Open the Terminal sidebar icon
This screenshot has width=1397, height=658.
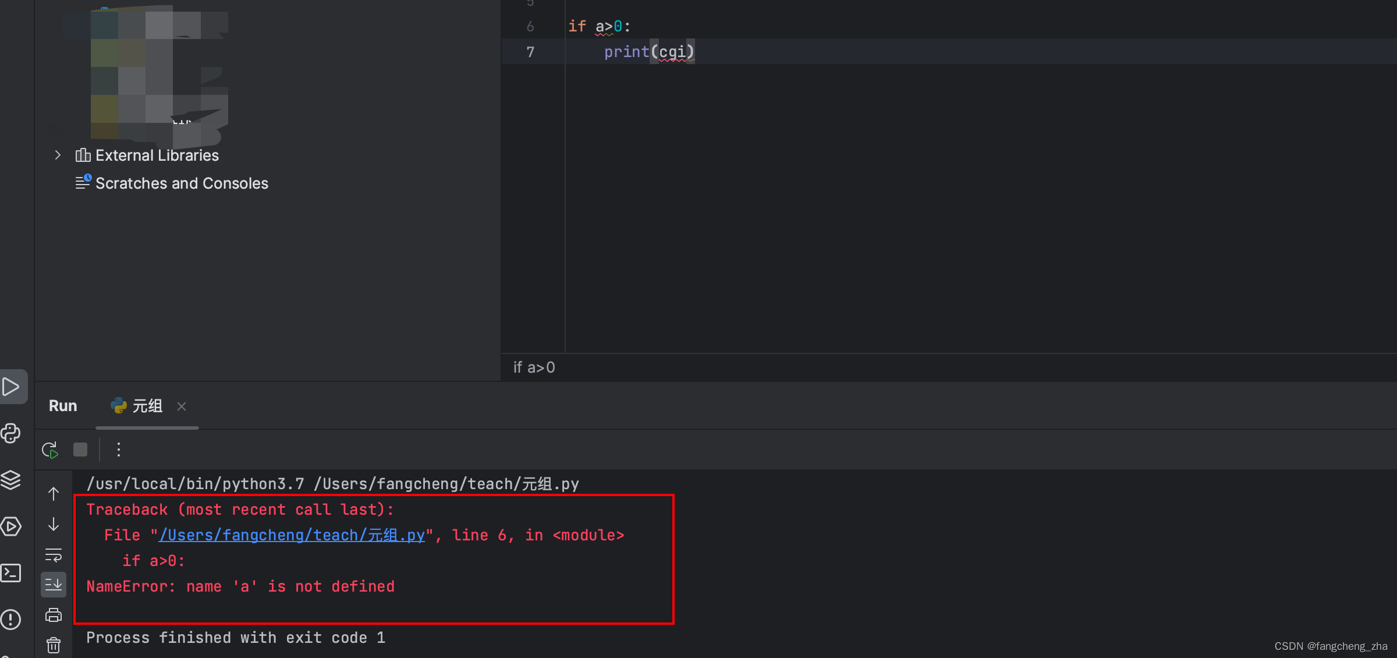12,573
